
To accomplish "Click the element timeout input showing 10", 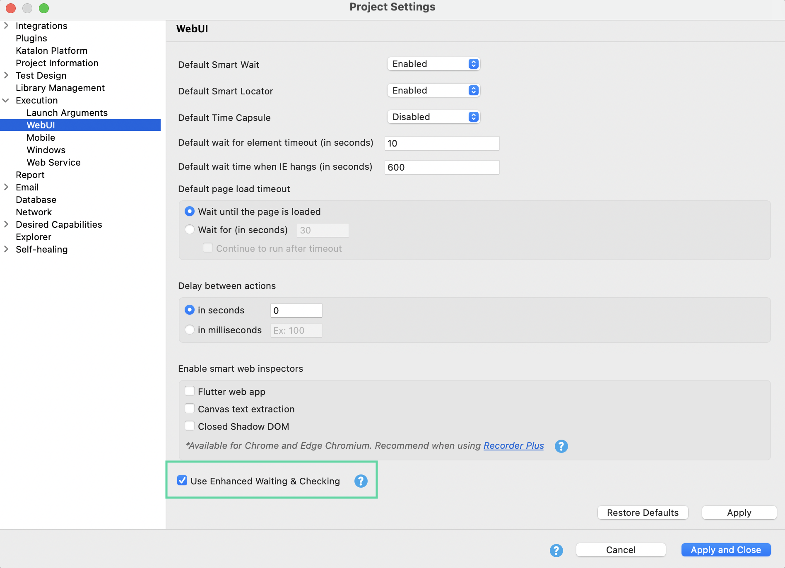I will [441, 143].
